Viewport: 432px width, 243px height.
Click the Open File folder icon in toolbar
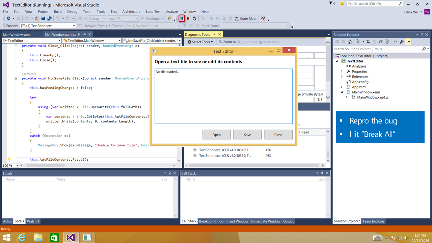click(x=37, y=19)
